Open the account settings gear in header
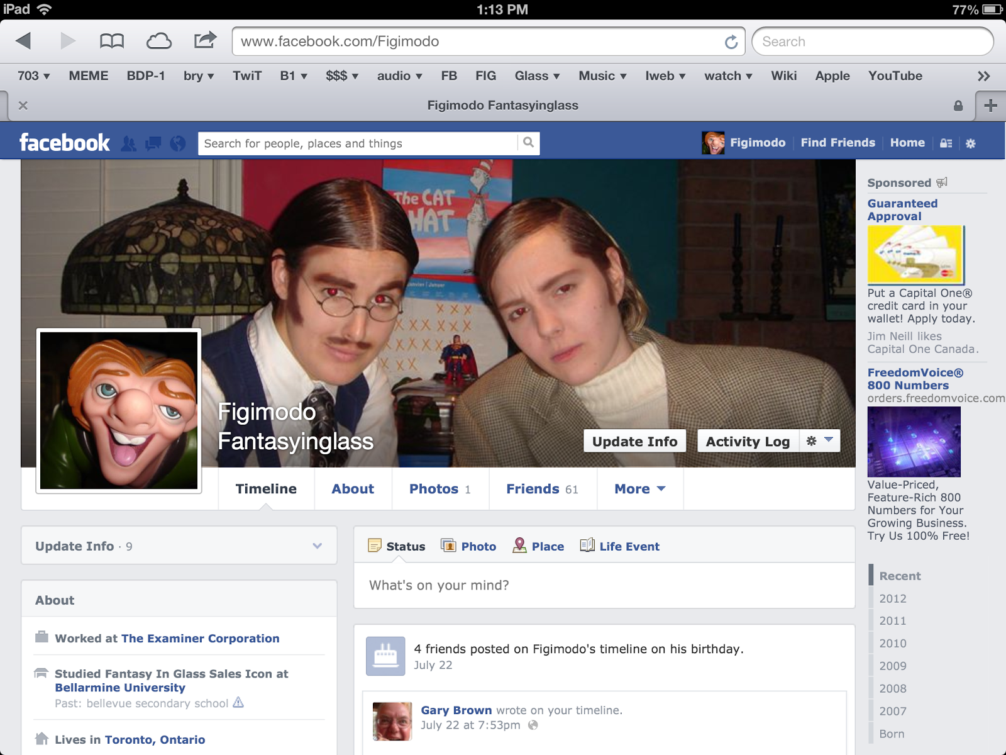Screen dimensions: 1006x755 971,143
